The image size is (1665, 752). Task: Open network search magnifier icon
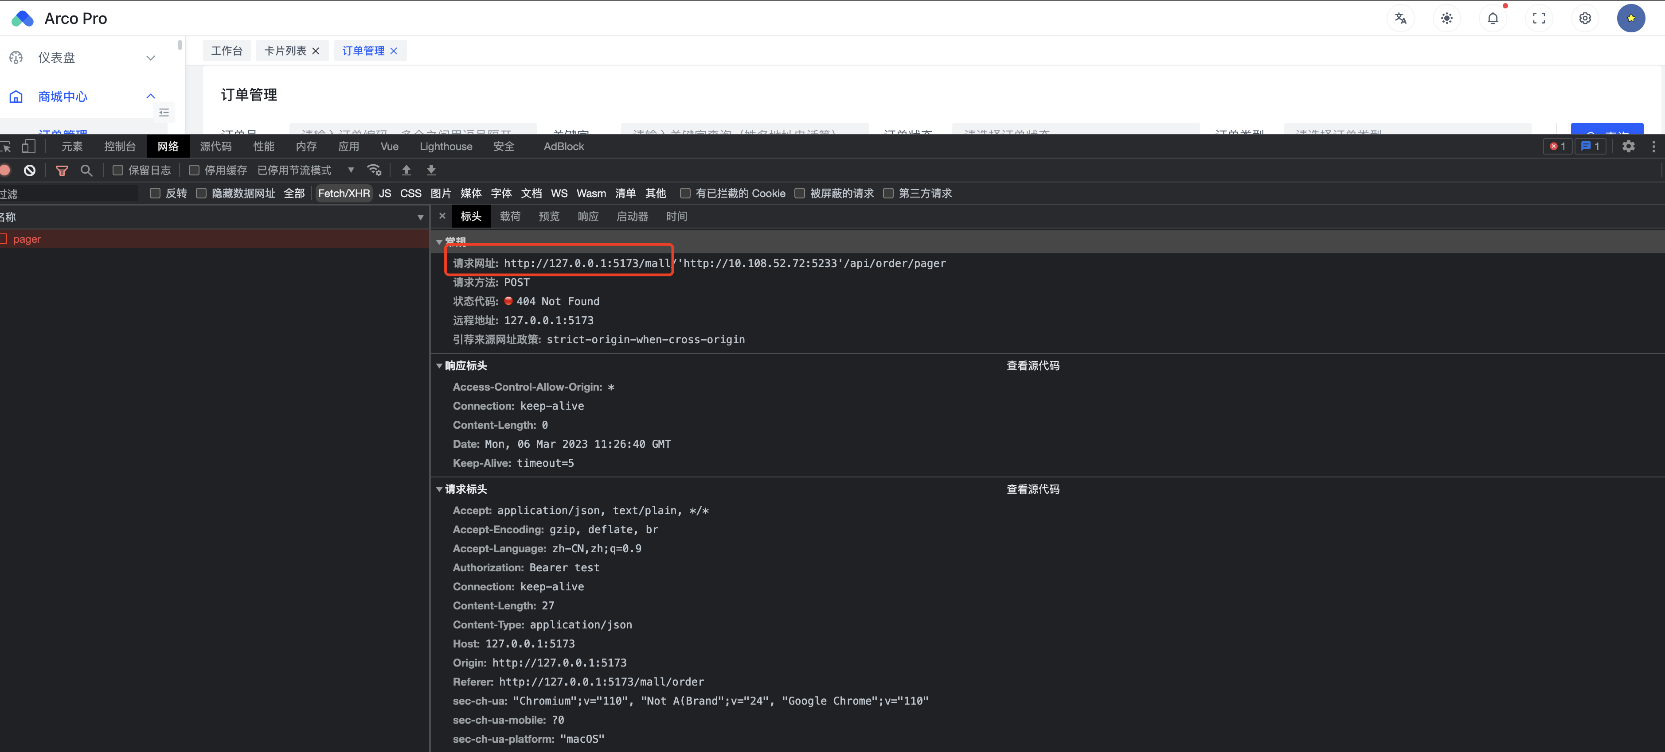pos(86,171)
